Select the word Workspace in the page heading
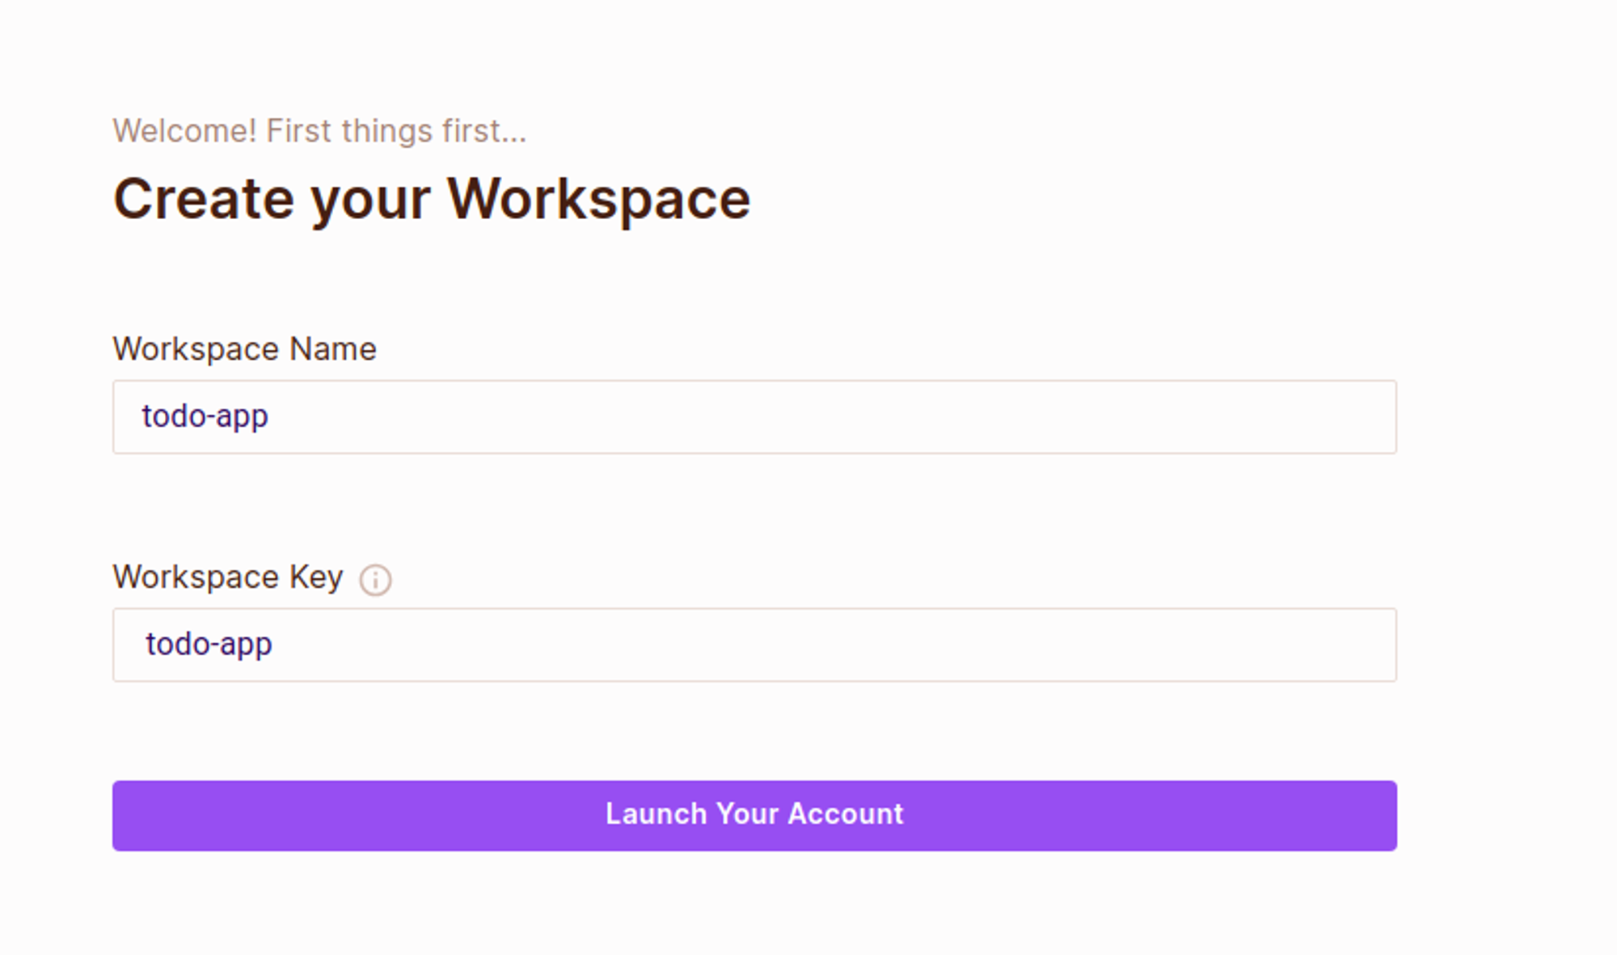 pyautogui.click(x=598, y=199)
